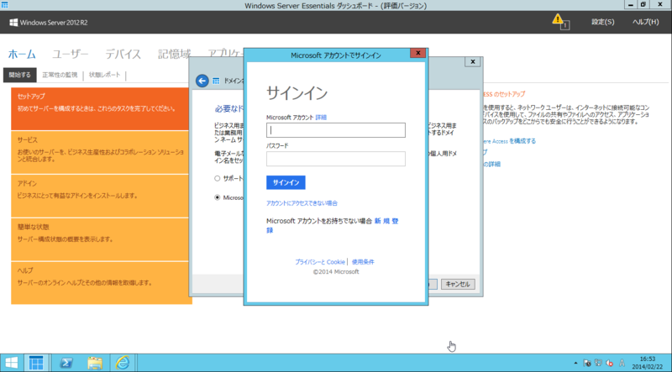Viewport: 672px width, 372px height.
Task: Switch to the 記憶域 tab
Action: tap(174, 55)
